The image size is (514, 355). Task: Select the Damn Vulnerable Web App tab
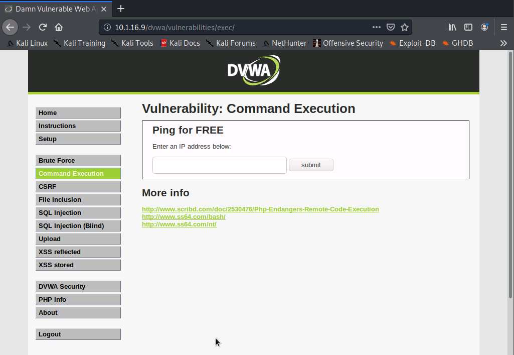click(56, 9)
